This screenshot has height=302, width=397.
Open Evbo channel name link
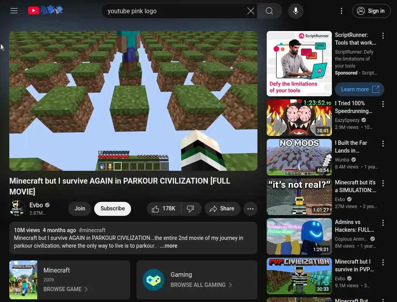point(36,205)
